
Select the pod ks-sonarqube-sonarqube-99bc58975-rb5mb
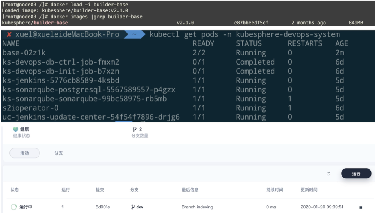click(84, 99)
